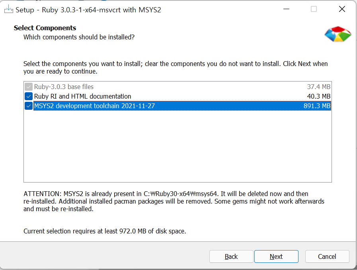
Task: Uncheck Ruby RI and HTML documentation
Action: (x=29, y=96)
